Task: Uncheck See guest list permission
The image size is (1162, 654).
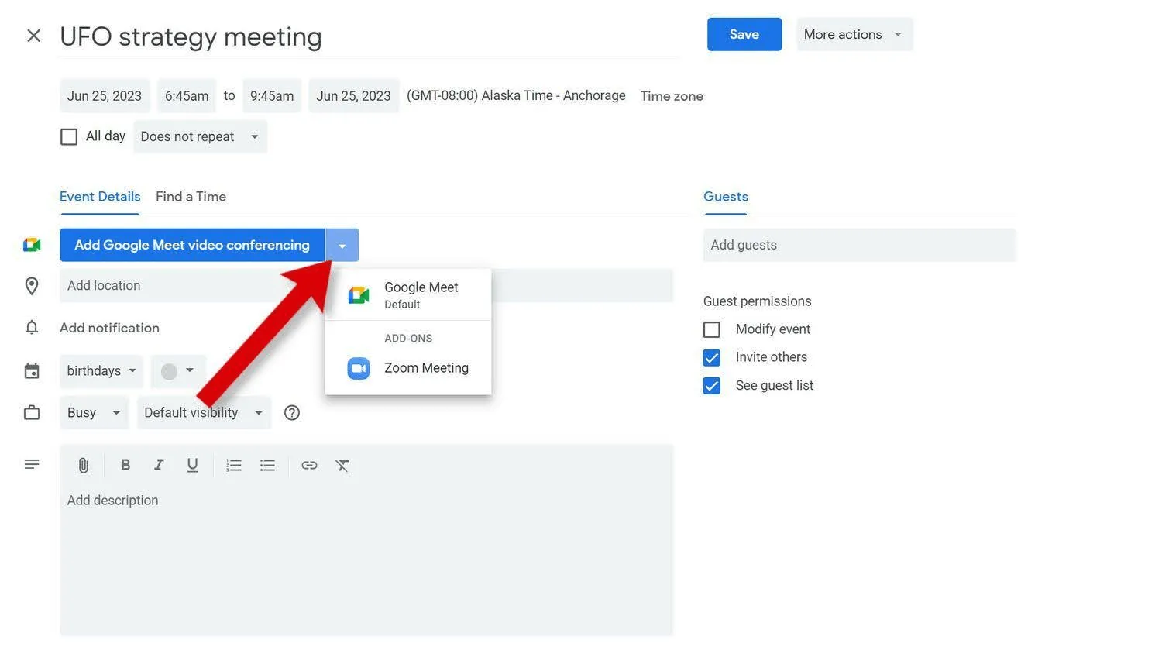Action: (712, 386)
